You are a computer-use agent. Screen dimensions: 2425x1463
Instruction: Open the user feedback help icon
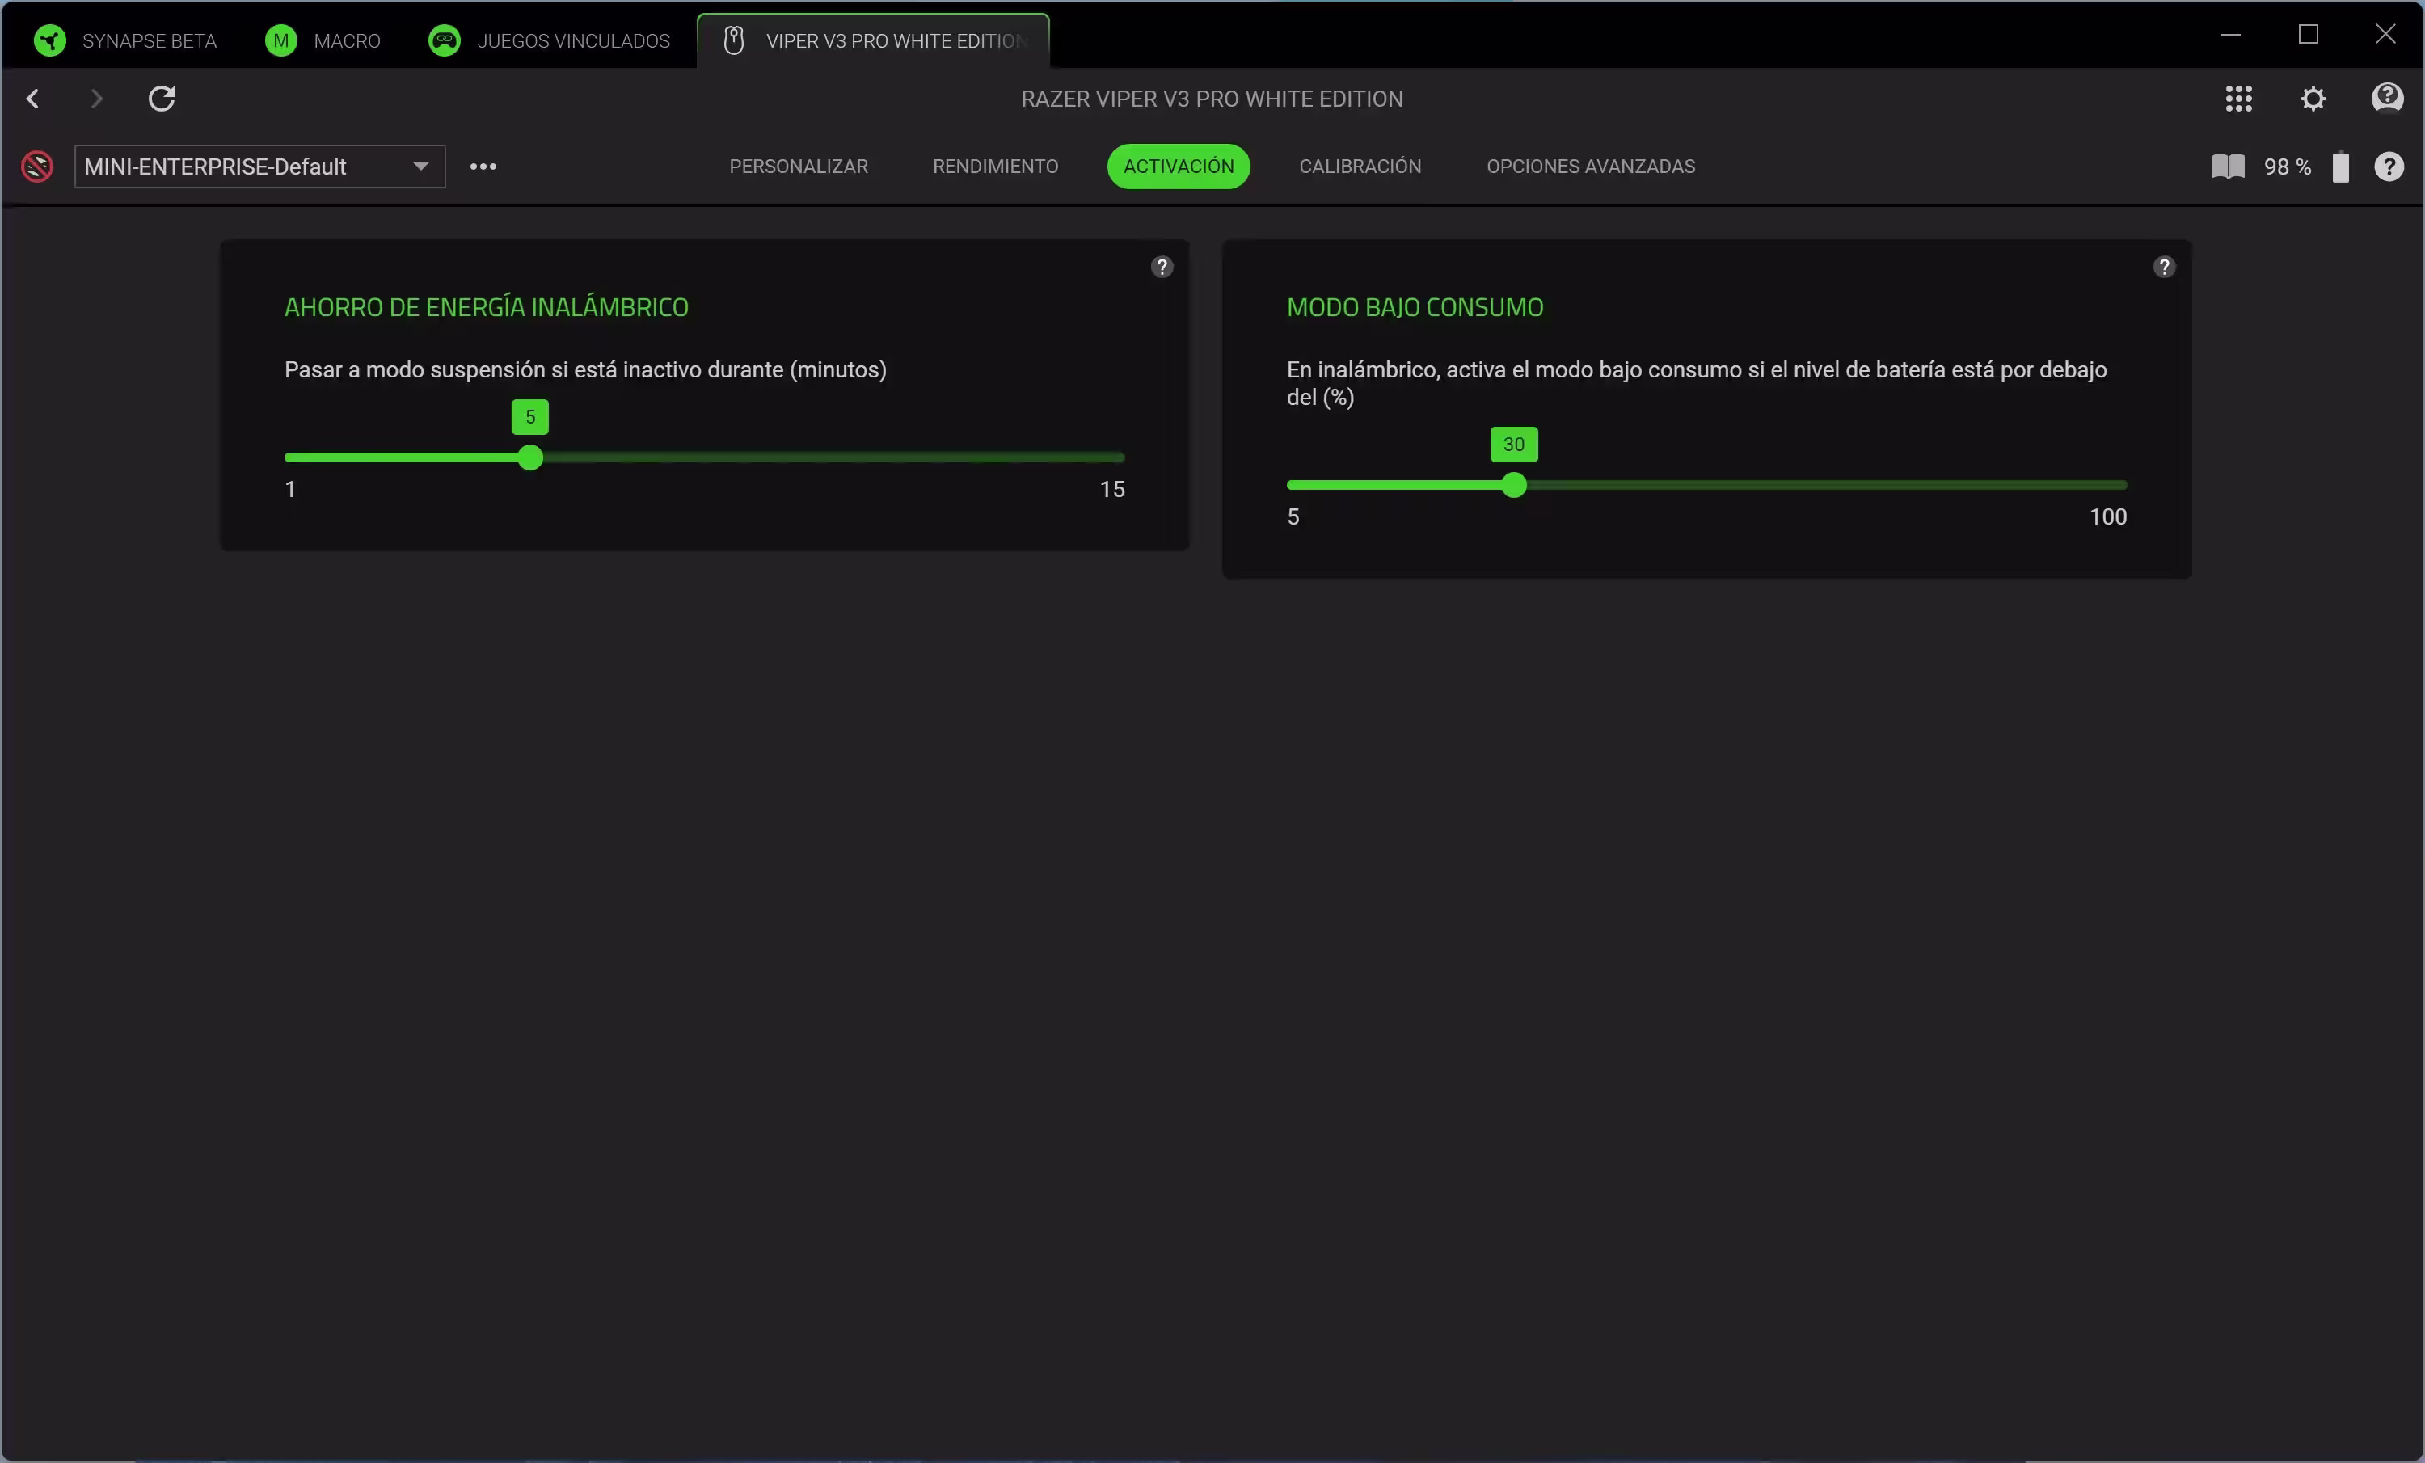click(2388, 99)
